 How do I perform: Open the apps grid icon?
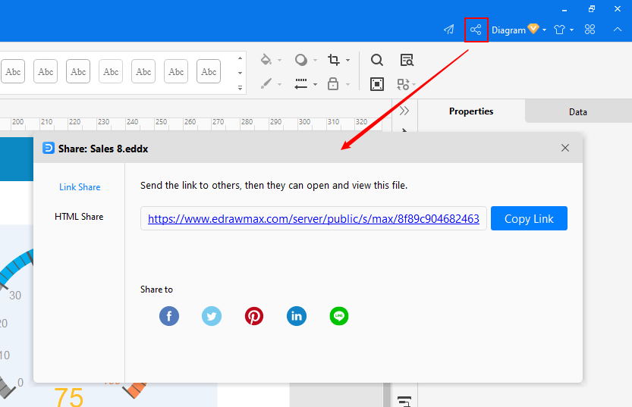pos(590,30)
